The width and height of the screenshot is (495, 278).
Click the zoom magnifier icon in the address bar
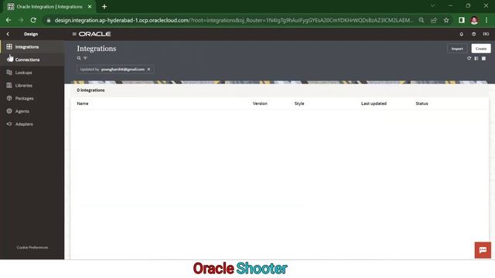point(421,20)
